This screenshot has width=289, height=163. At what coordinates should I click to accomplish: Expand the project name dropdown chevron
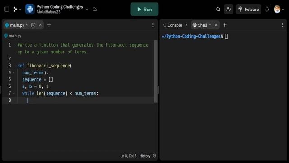(87, 9)
